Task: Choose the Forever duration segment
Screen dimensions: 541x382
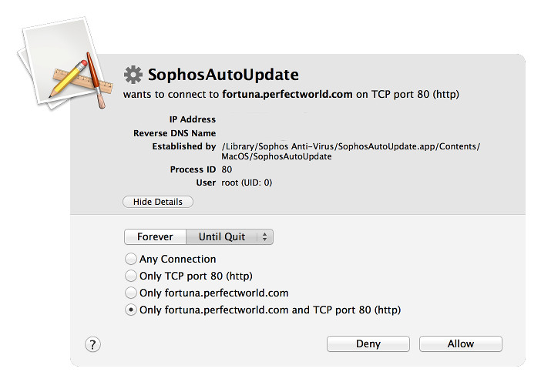Action: pos(155,237)
